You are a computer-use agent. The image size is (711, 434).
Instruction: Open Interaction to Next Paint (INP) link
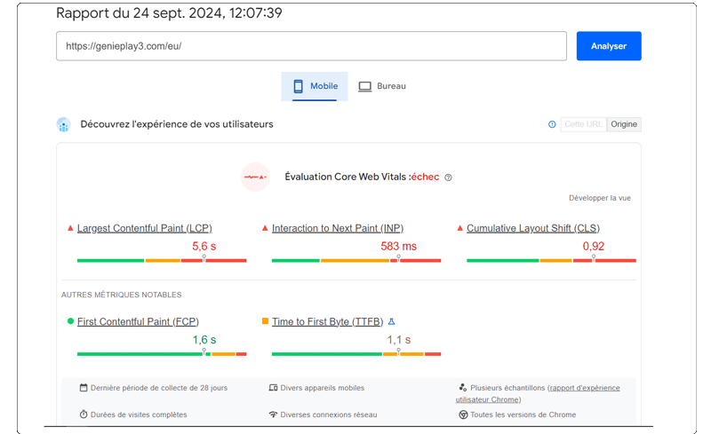(337, 228)
